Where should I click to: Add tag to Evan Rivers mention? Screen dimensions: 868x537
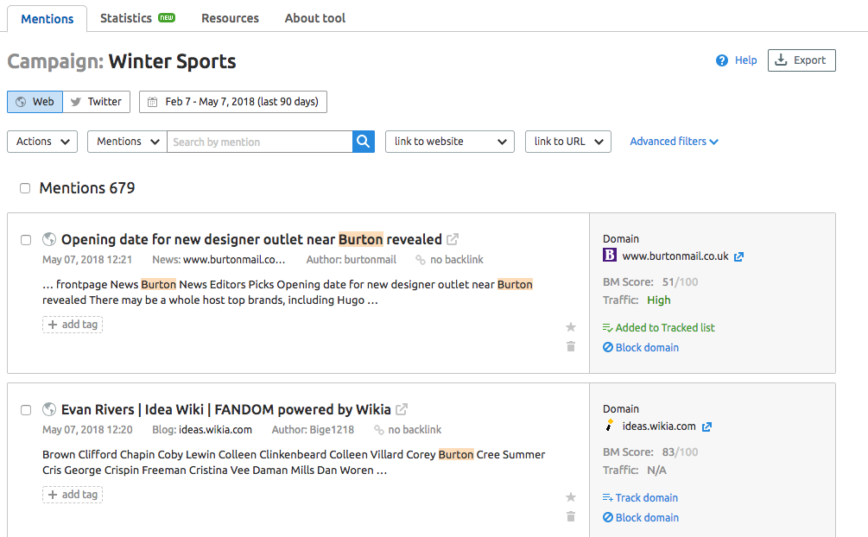pyautogui.click(x=73, y=495)
